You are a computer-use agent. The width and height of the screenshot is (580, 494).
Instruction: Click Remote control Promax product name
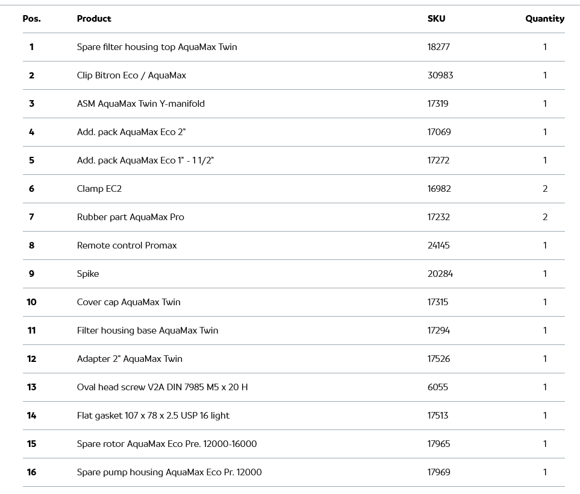pyautogui.click(x=126, y=245)
